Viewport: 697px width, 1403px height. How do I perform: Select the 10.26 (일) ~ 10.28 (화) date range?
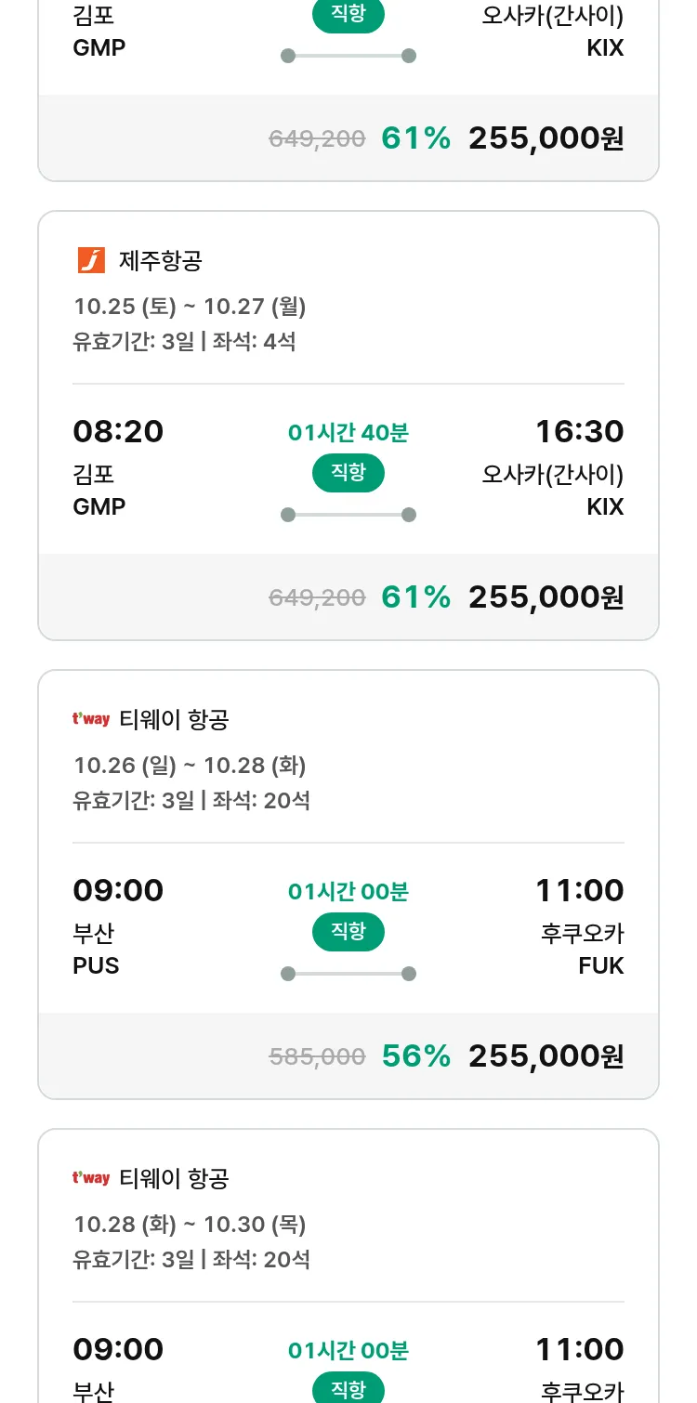tap(190, 765)
